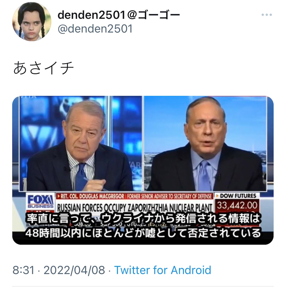286x287 pixels.
Task: Tap the Russian Forces Occupy Zaporizhzhia headline banner
Action: pos(134,208)
